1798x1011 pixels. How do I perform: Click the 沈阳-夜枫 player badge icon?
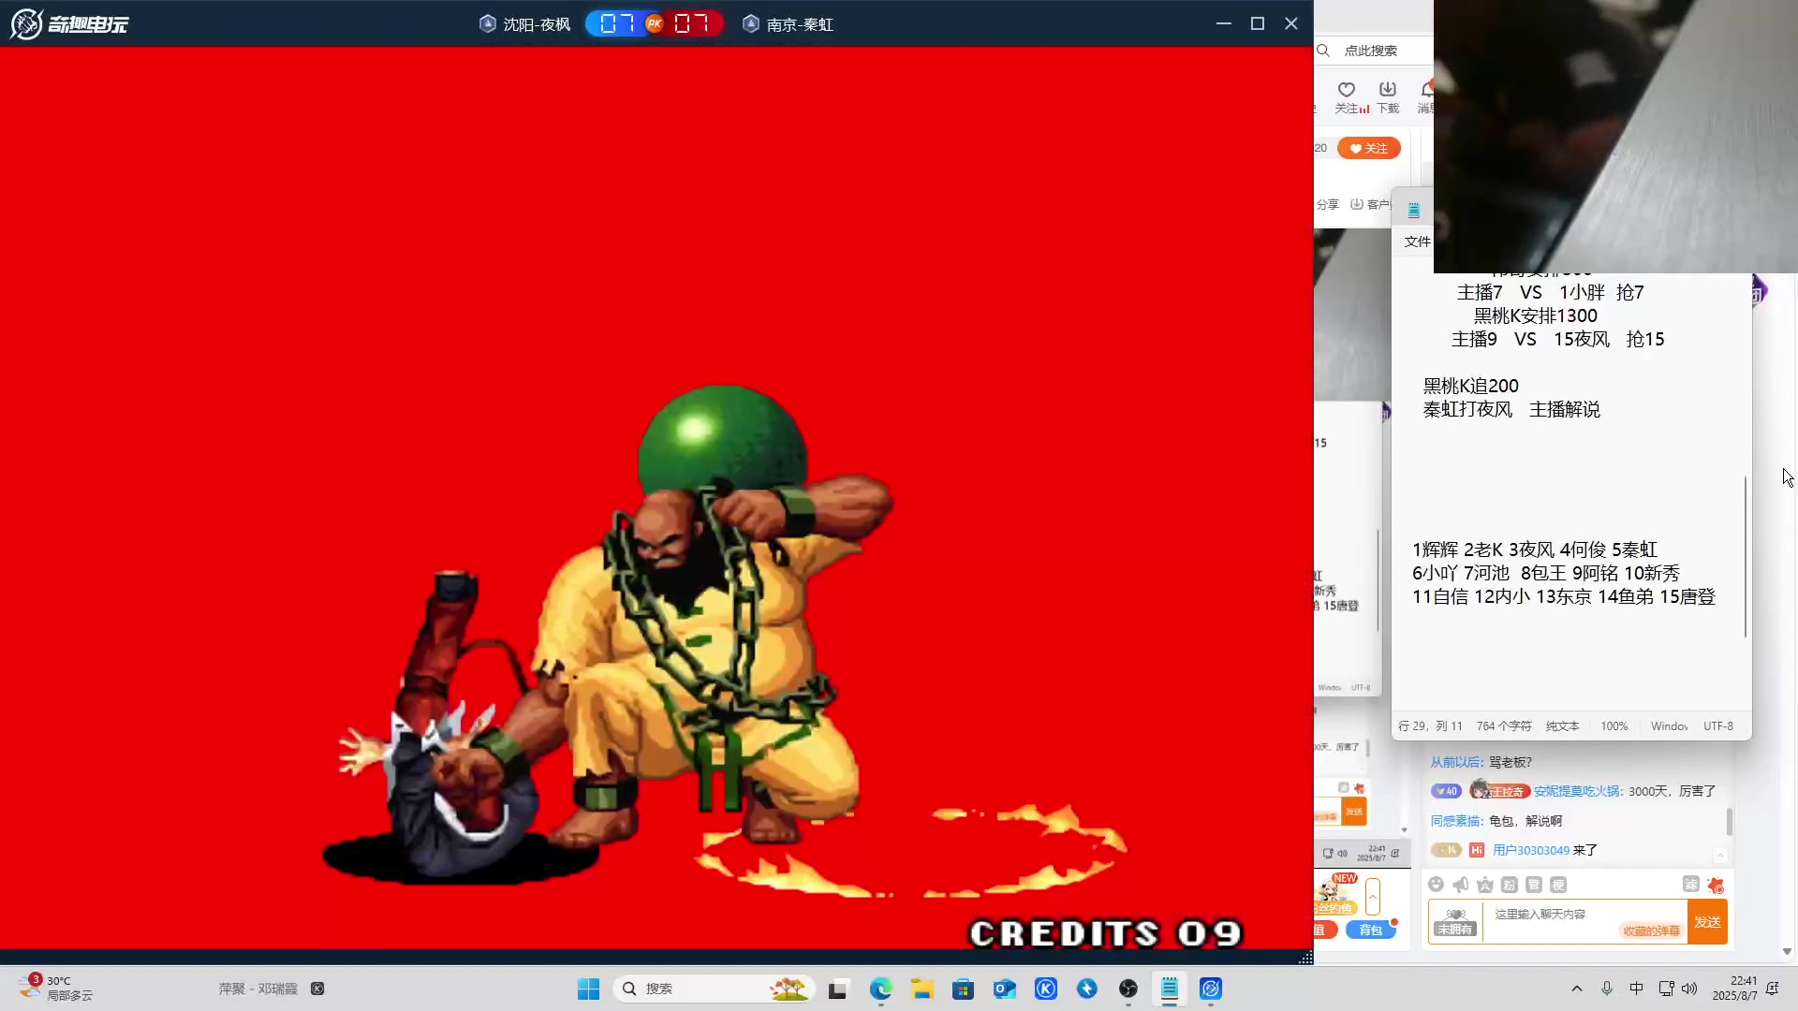487,23
